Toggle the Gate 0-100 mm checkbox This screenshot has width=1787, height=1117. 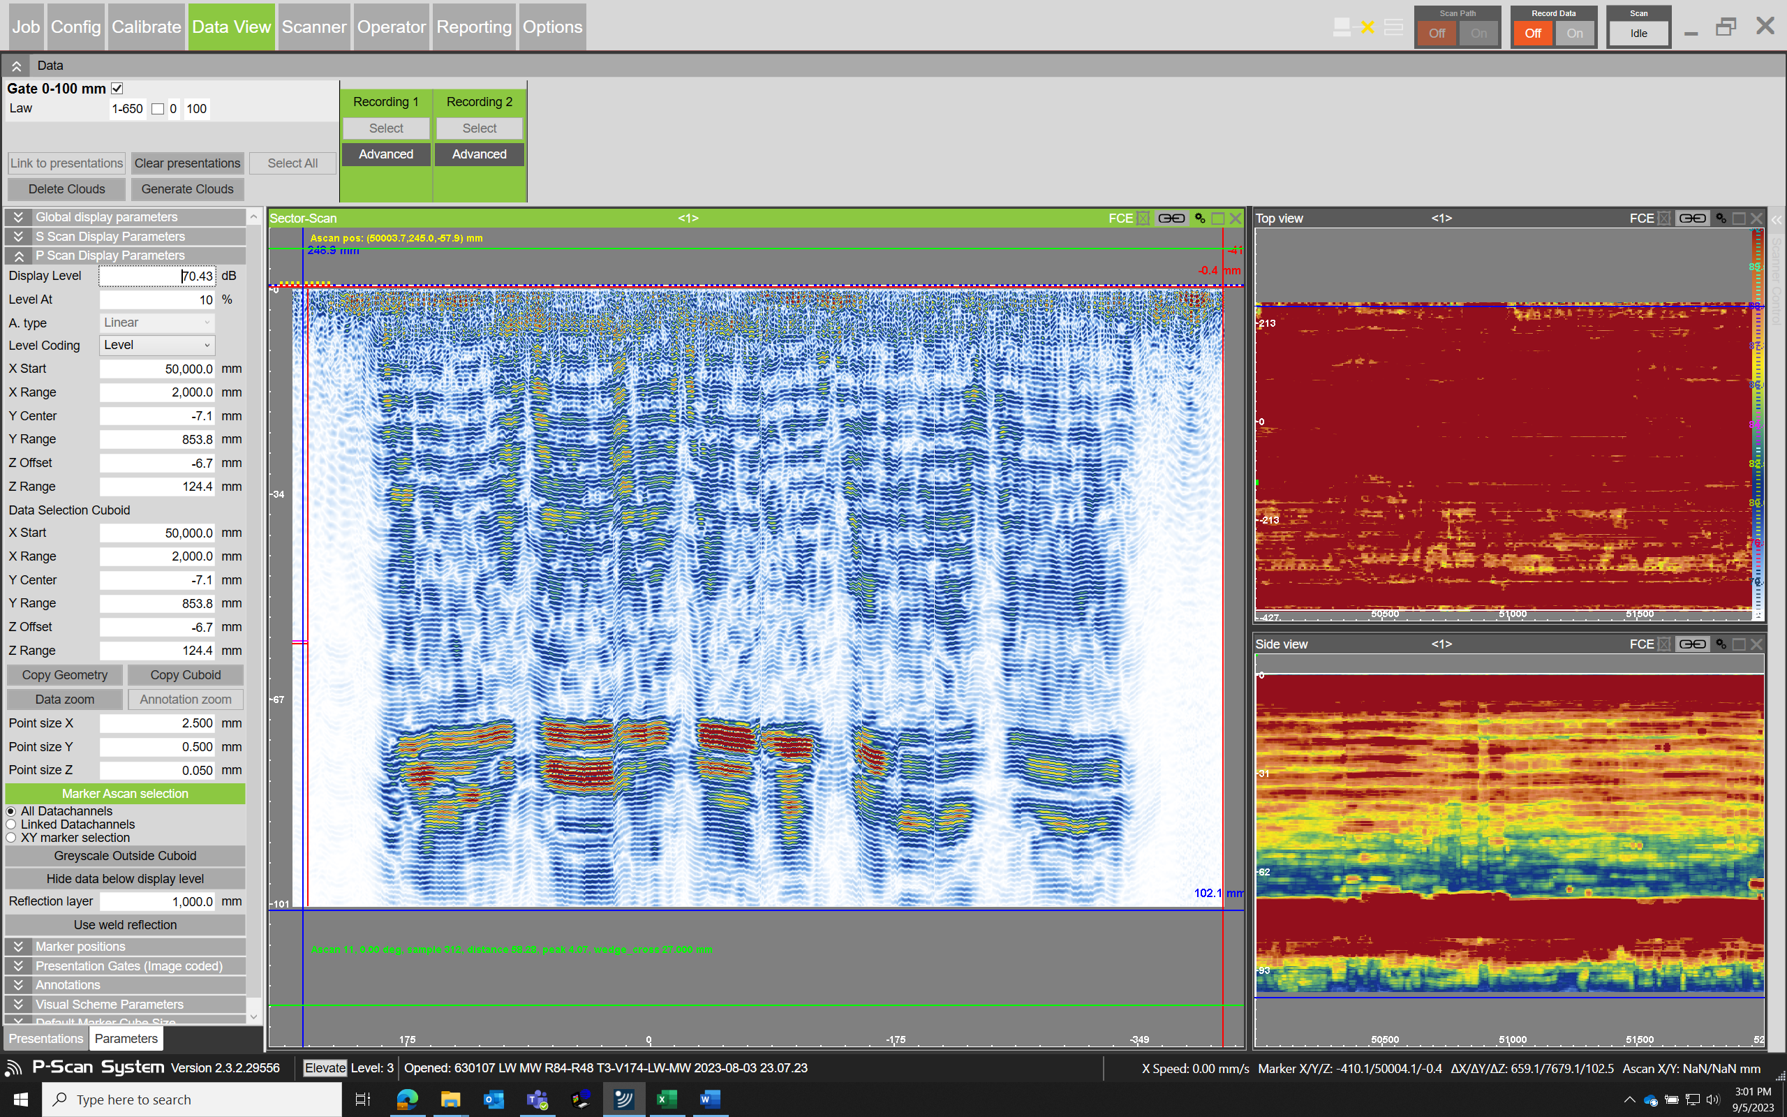(117, 89)
